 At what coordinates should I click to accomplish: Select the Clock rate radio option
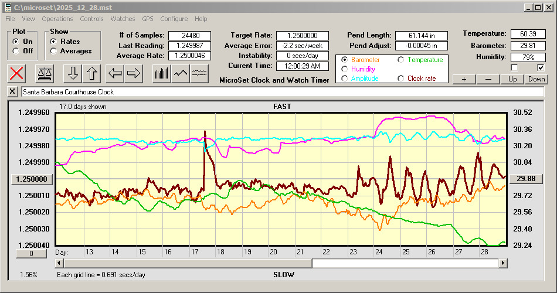click(x=401, y=79)
